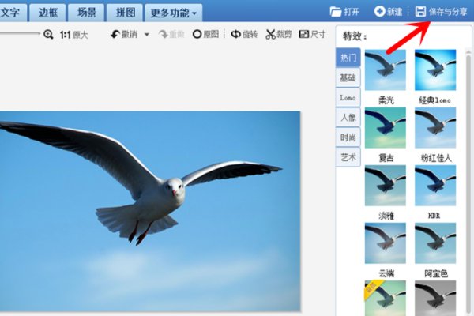
Task: Open the dropdown arrow beside 撤销
Action: (x=146, y=35)
